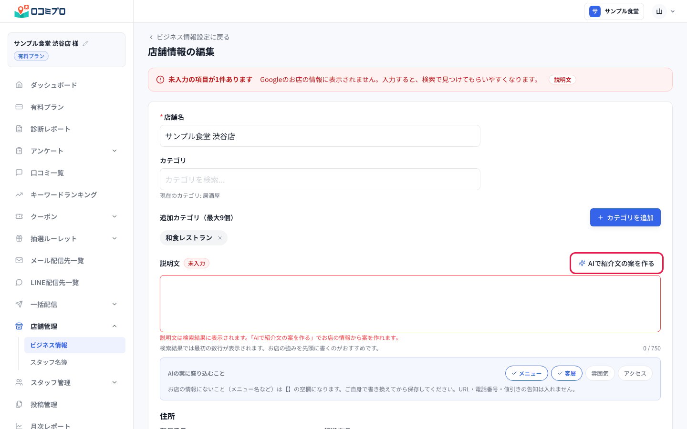Expand the 抽選ルーレット submenu
Image resolution: width=687 pixels, height=429 pixels.
(x=114, y=238)
